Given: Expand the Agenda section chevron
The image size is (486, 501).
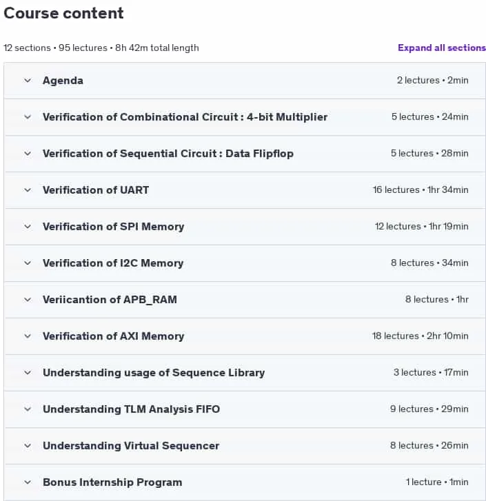Looking at the screenshot, I should click(x=28, y=81).
